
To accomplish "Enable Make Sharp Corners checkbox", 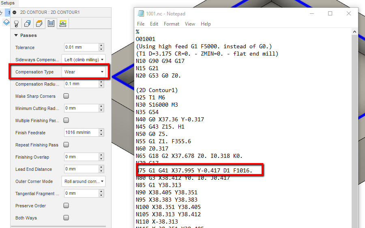I will pos(66,96).
